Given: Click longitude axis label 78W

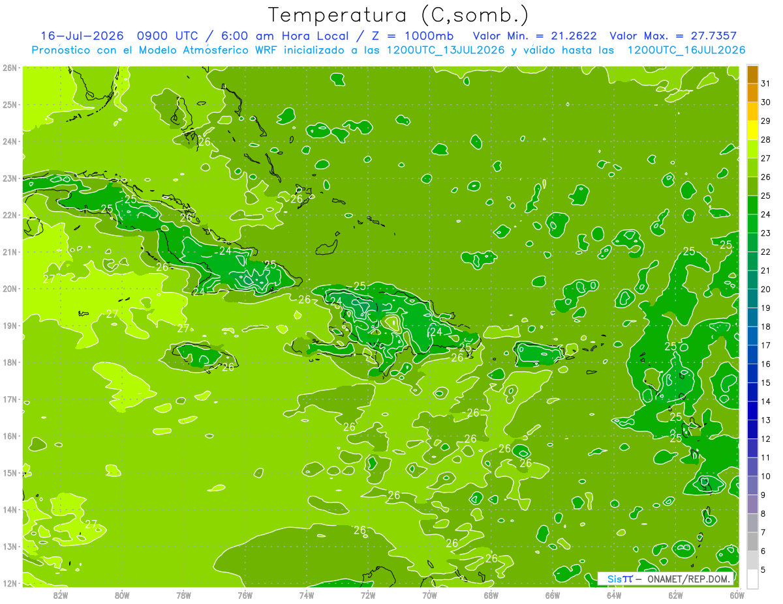Looking at the screenshot, I should pyautogui.click(x=183, y=596).
